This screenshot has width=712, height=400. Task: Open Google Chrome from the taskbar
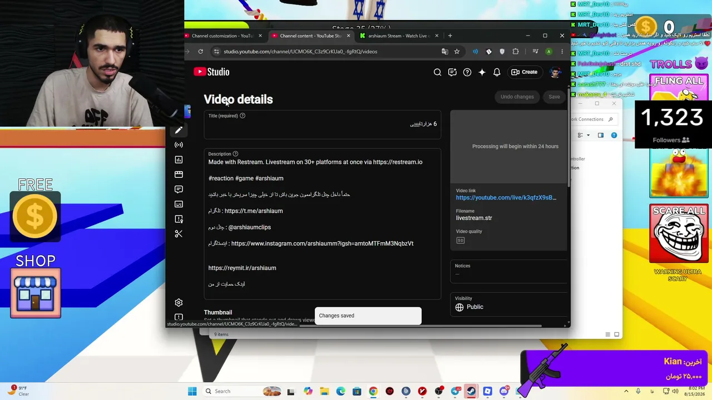(373, 391)
